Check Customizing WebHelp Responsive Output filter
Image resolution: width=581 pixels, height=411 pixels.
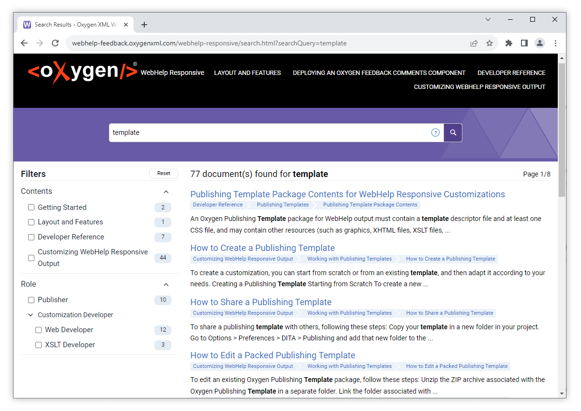[x=31, y=258]
